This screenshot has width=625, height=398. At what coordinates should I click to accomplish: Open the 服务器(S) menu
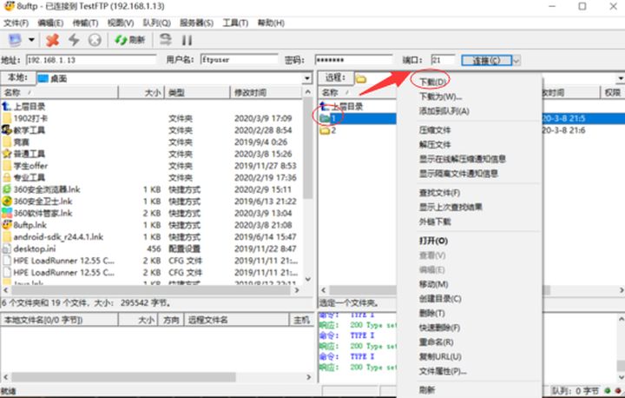[196, 22]
